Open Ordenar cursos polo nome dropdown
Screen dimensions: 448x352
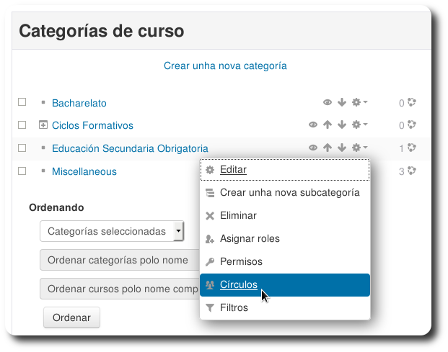[x=120, y=289]
